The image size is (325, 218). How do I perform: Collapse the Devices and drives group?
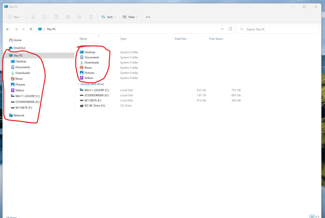coord(78,84)
